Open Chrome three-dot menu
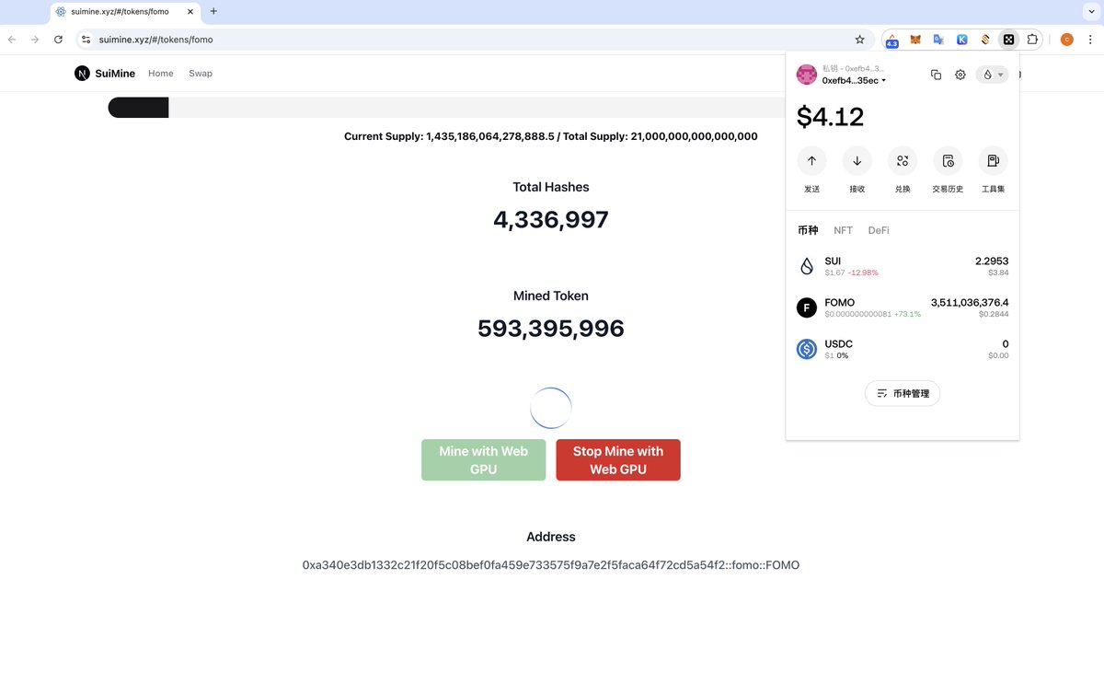 [1089, 40]
